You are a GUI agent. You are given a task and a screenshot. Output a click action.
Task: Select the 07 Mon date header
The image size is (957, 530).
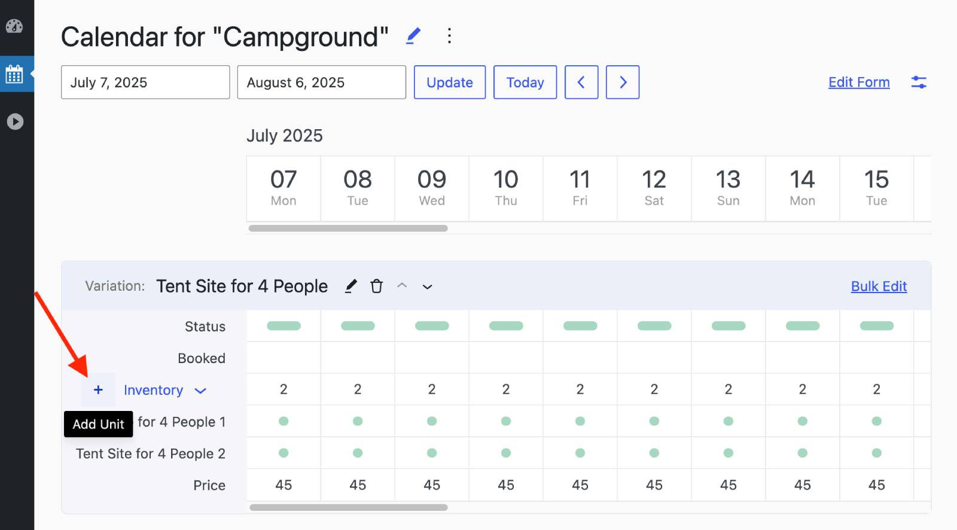pyautogui.click(x=284, y=188)
